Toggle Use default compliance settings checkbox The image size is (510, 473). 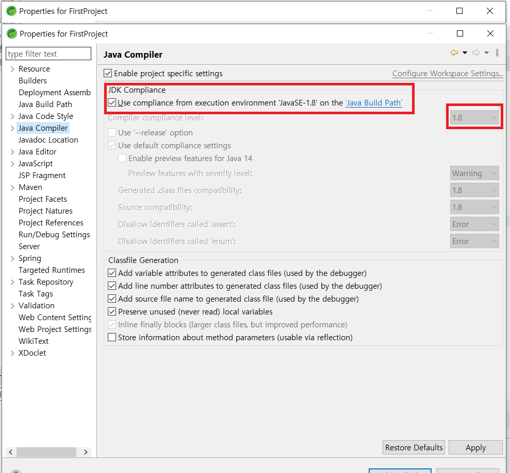point(112,146)
